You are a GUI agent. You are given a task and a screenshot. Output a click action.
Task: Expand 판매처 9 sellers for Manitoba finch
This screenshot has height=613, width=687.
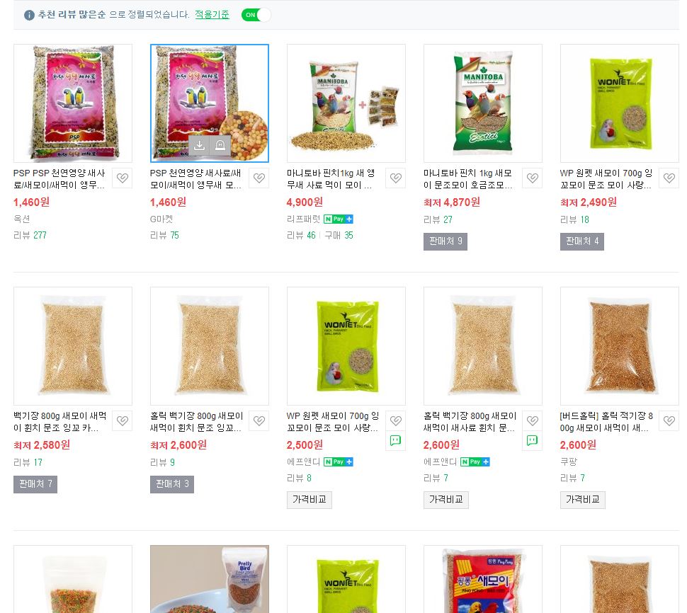click(x=445, y=241)
